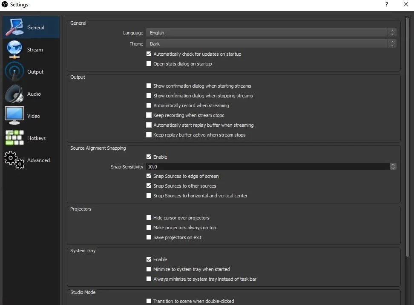Go to the Hotkeys settings label
The height and width of the screenshot is (305, 414).
pos(36,138)
